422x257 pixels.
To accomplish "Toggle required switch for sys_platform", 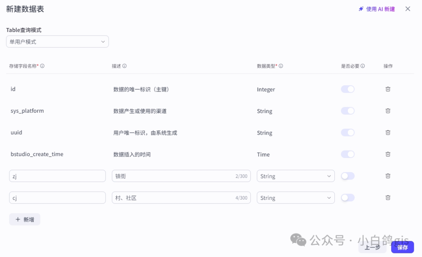I will tap(348, 111).
